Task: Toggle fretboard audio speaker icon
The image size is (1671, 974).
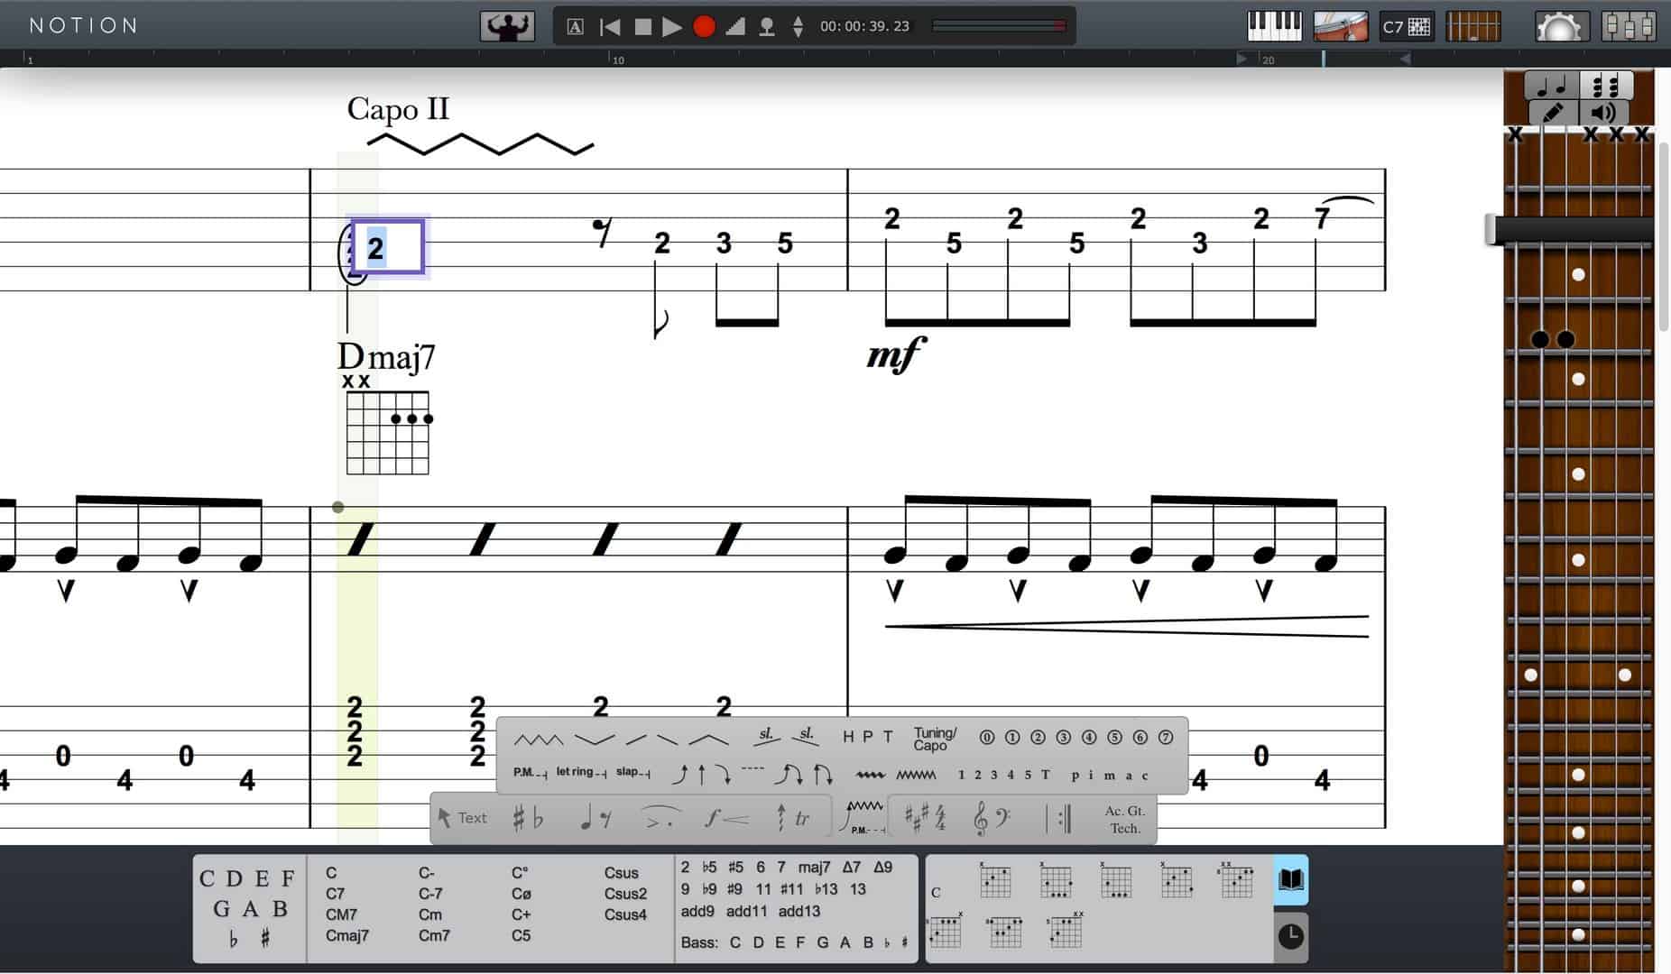Action: click(x=1602, y=113)
